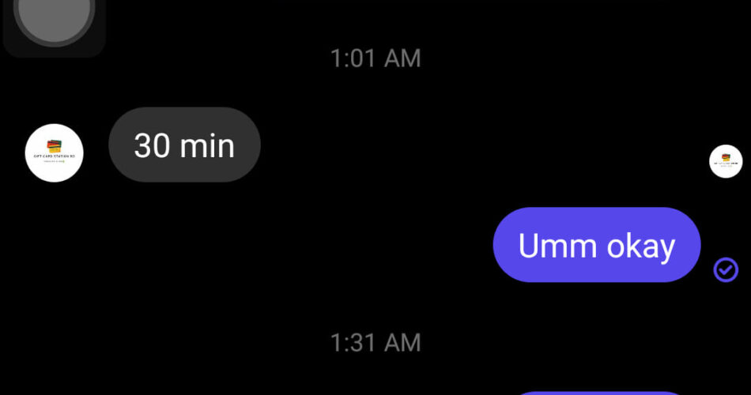Click the 'min' text in the received message
Image resolution: width=751 pixels, height=395 pixels.
coord(207,146)
